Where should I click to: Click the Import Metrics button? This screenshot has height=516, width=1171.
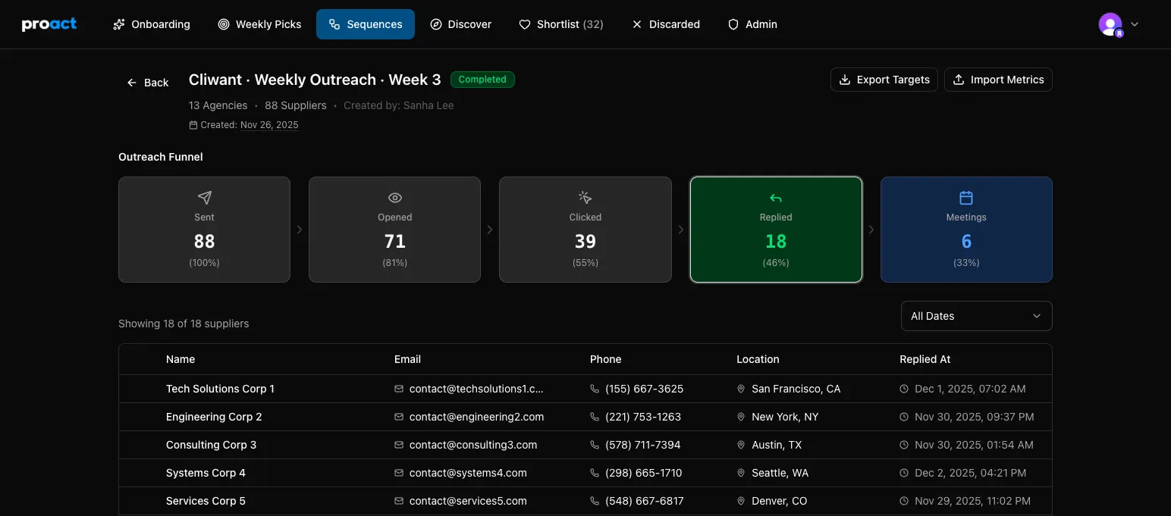point(998,79)
